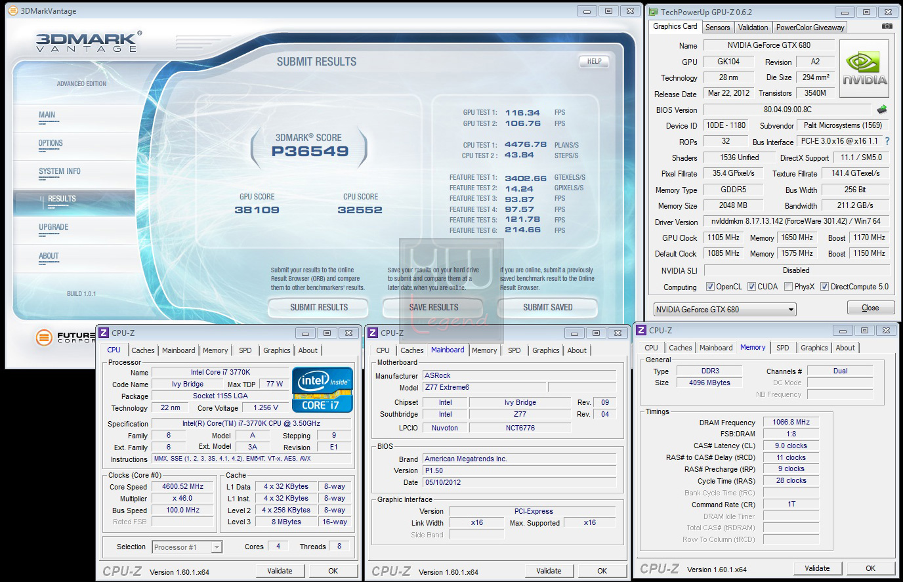903x582 pixels.
Task: Click the GPU TEST 1 result 116.34
Action: pos(522,113)
